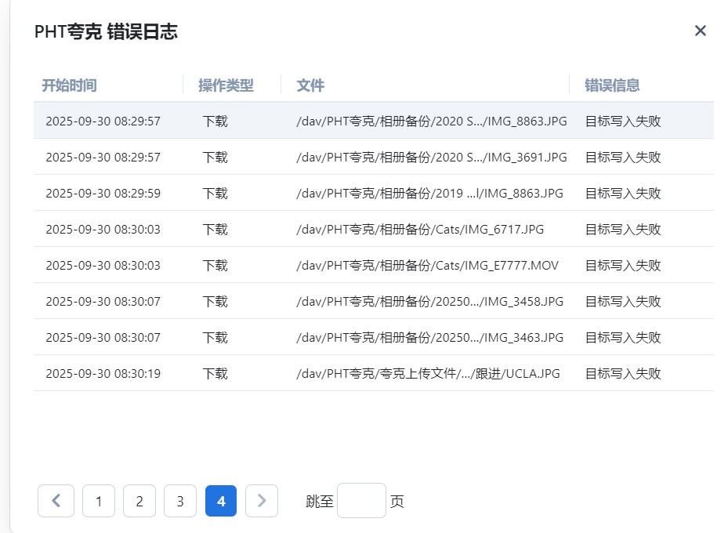728x533 pixels.
Task: Click timestamp 2025-09-30 08:29:59
Action: click(x=103, y=193)
